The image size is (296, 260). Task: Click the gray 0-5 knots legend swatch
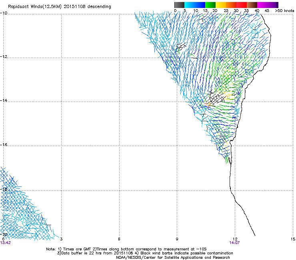coord(179,5)
